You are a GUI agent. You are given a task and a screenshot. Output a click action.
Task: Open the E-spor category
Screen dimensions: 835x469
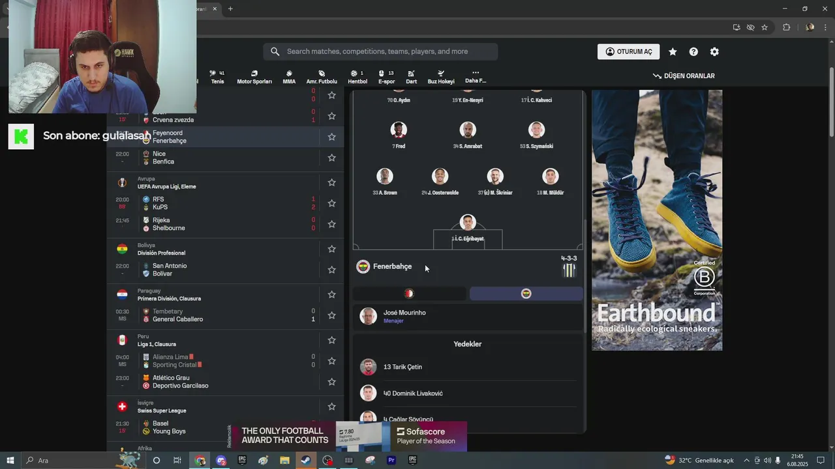pyautogui.click(x=387, y=77)
